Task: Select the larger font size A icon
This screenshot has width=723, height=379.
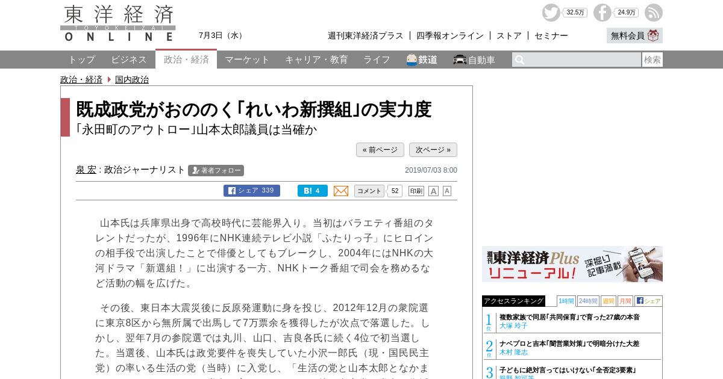Action: [433, 191]
